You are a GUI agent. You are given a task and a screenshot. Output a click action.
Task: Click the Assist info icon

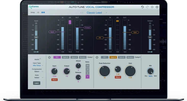coord(40,59)
